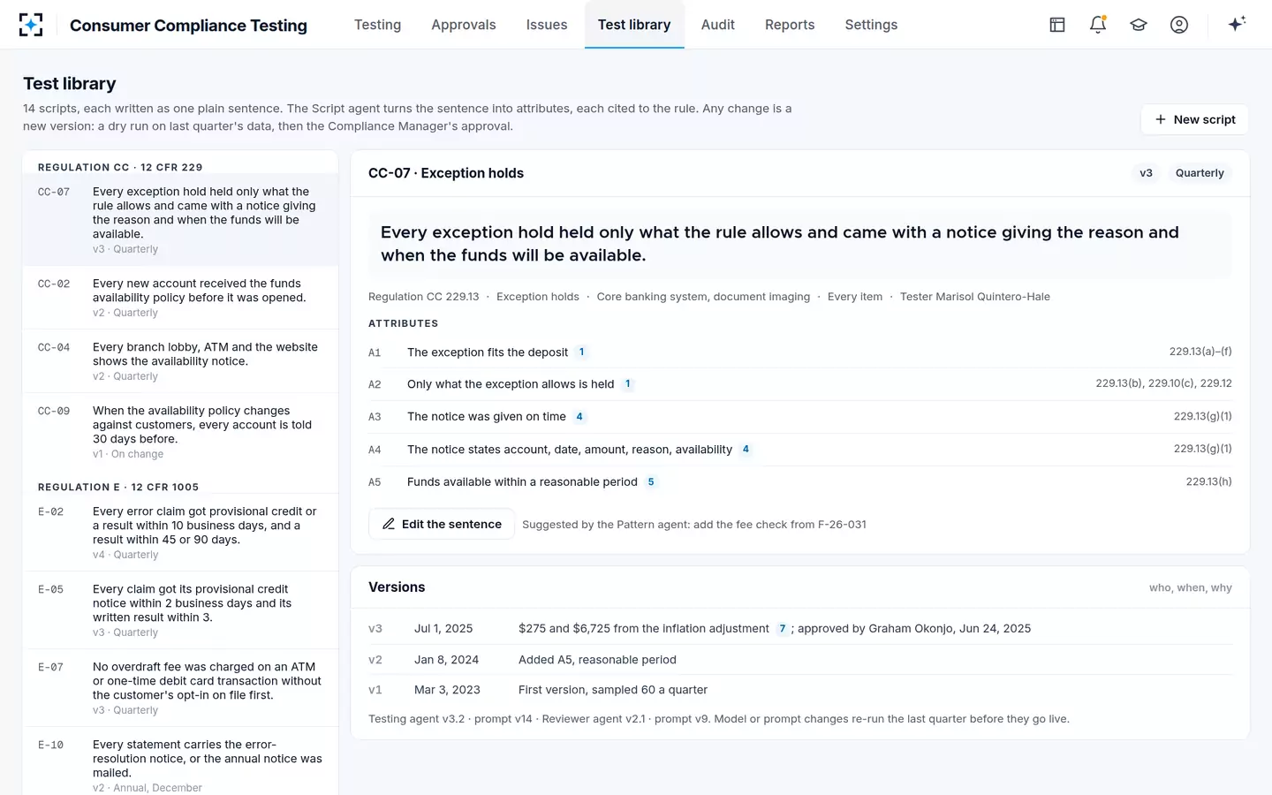The width and height of the screenshot is (1272, 795).
Task: Open citation badge 5 beside 'Funds available within a reasonable period'
Action: point(651,482)
